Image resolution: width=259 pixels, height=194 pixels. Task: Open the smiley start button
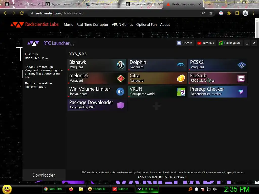point(7,189)
